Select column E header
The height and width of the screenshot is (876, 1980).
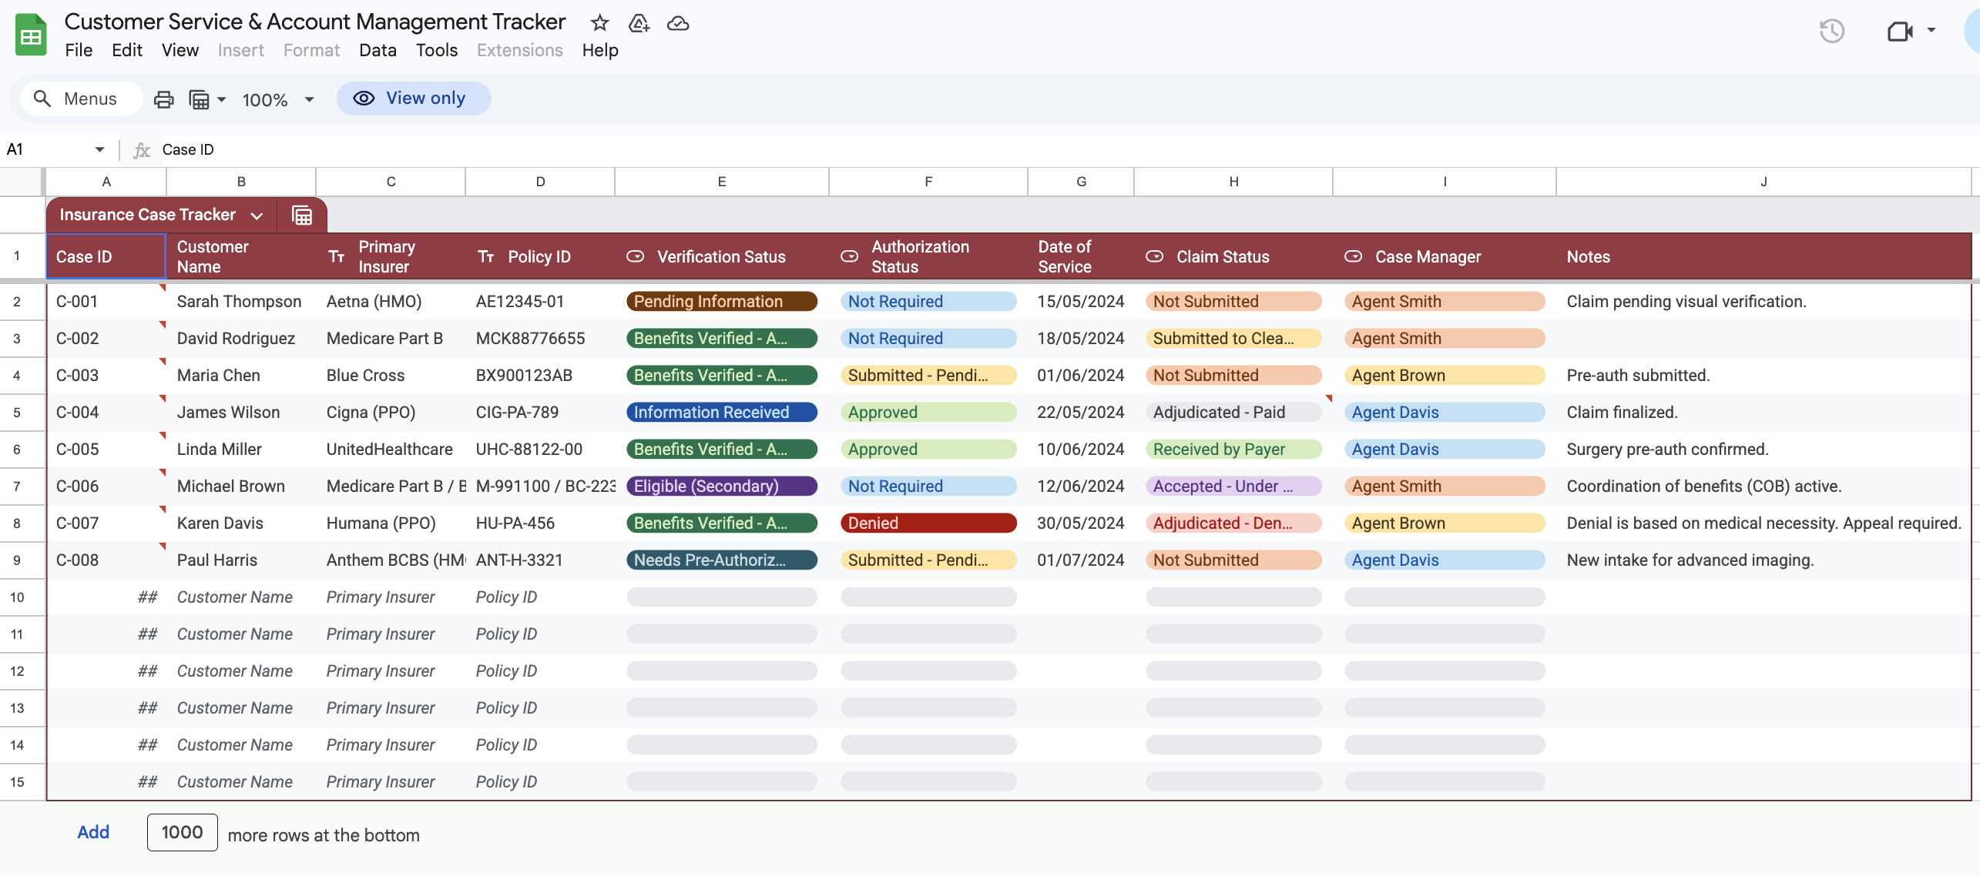722,182
